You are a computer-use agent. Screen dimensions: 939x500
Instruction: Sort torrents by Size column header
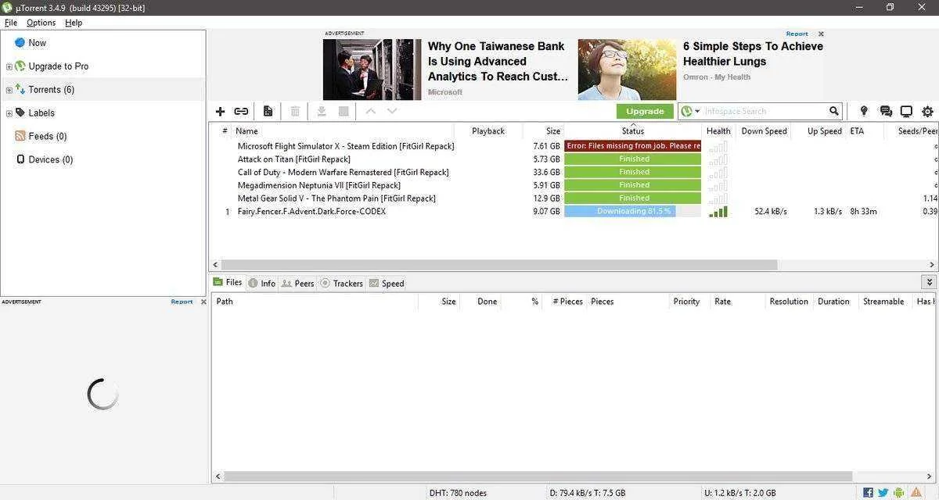[553, 130]
